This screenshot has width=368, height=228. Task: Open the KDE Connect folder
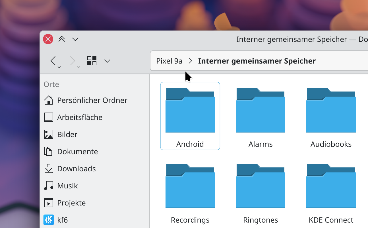(x=331, y=190)
